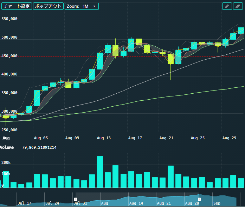Click navigator timeline at Sep
This screenshot has width=245, height=207.
[217, 203]
